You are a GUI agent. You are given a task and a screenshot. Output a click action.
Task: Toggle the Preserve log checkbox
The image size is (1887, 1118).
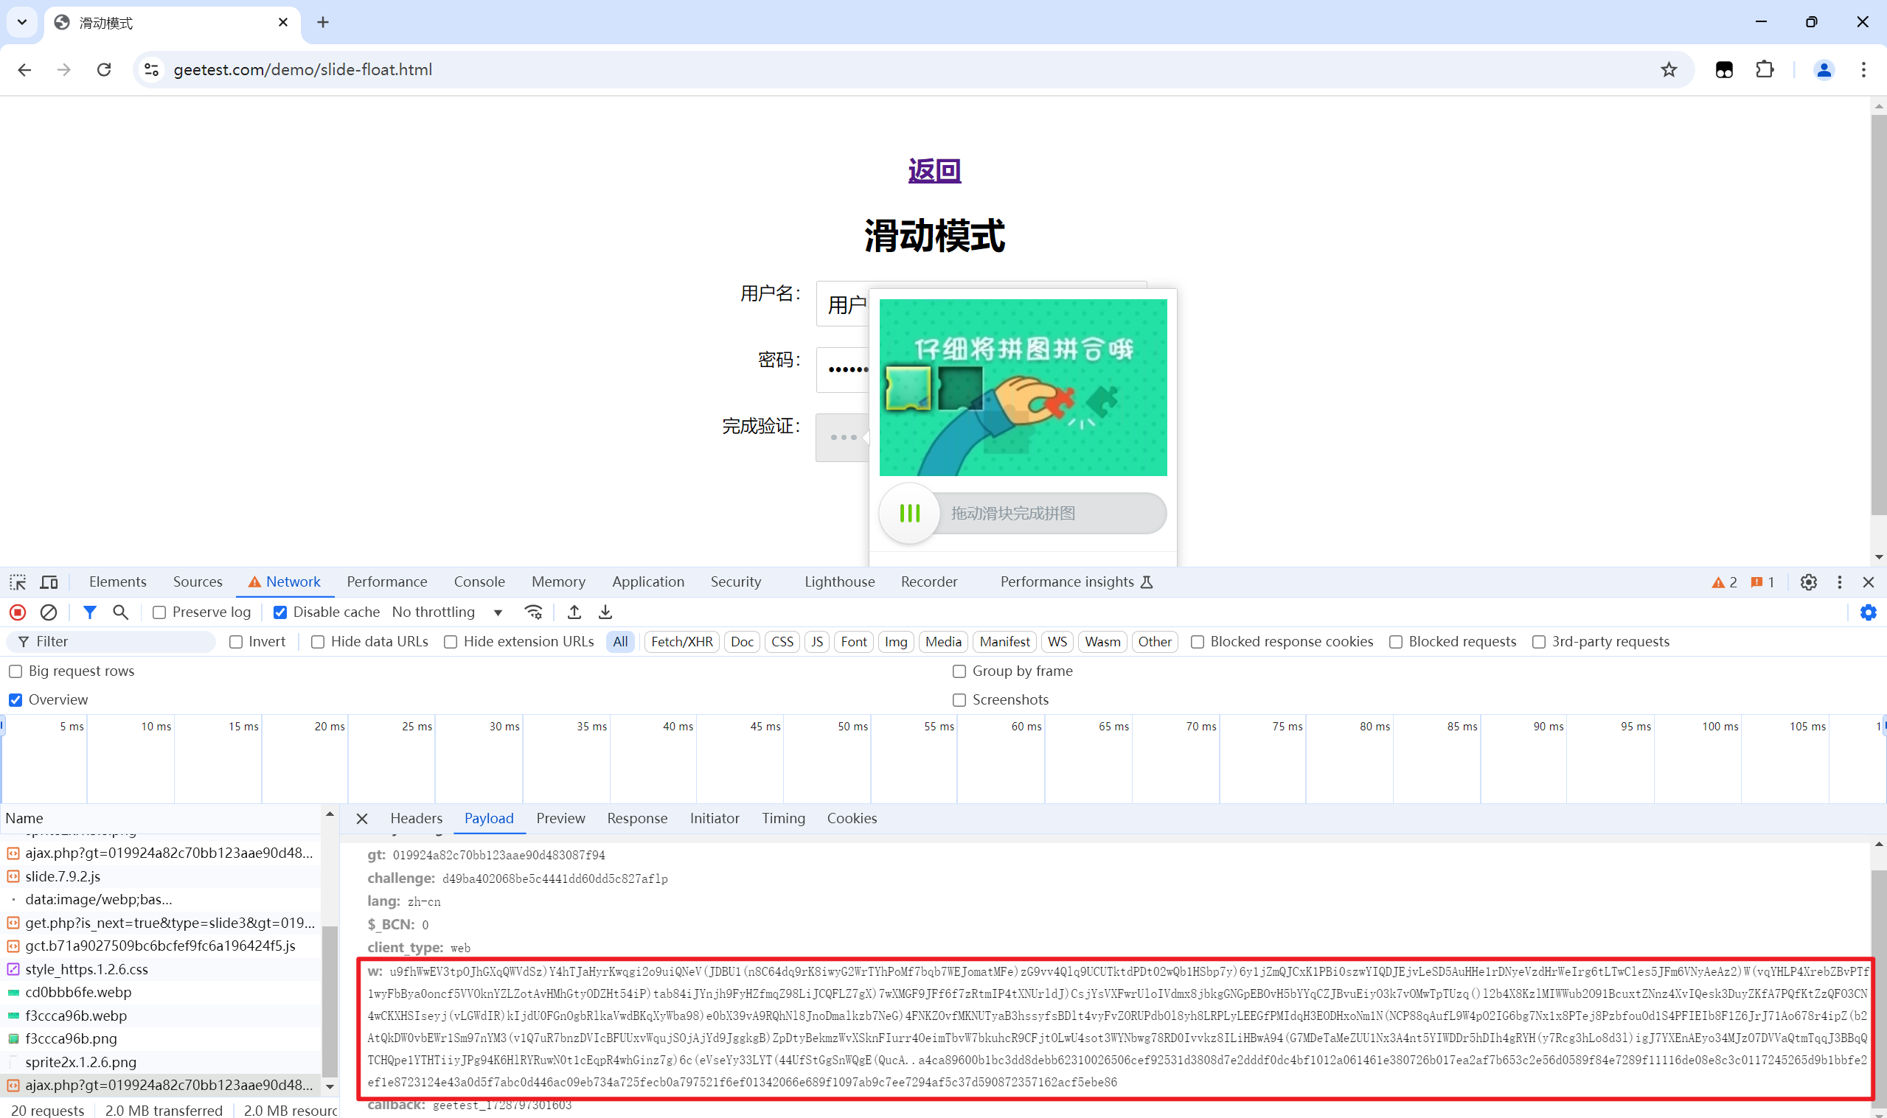point(160,612)
